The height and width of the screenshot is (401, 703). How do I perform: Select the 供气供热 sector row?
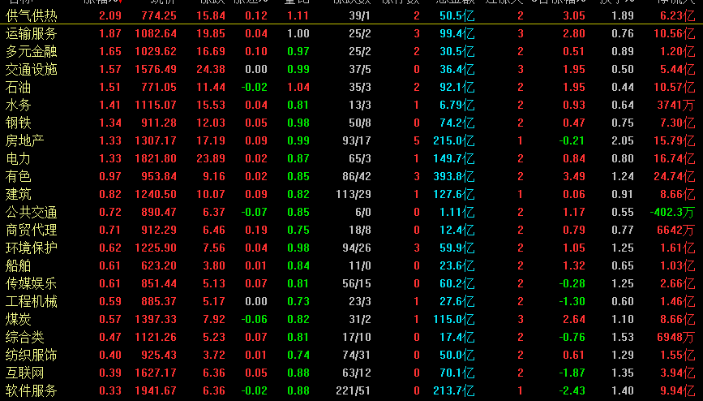pyautogui.click(x=352, y=15)
